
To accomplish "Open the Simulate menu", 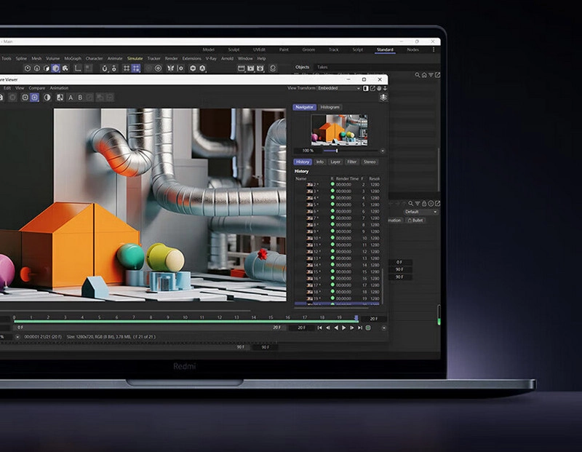I will tap(135, 58).
